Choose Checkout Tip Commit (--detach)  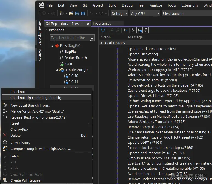click(x=46, y=98)
